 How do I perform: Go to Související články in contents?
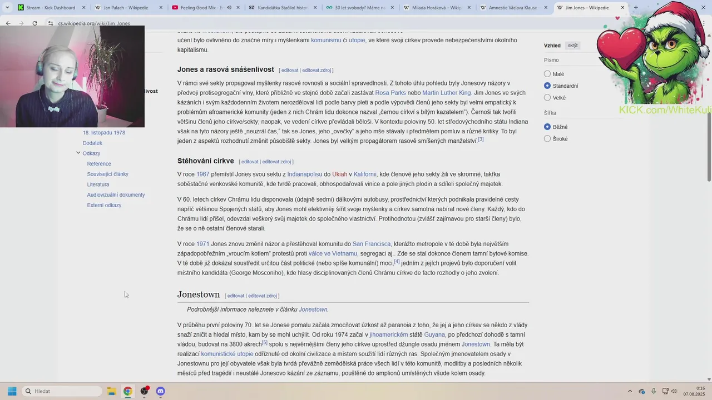point(107,174)
